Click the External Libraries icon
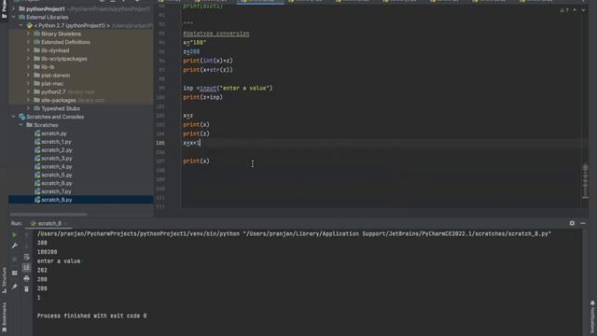Screen dimensions: 597x336 tap(22, 17)
